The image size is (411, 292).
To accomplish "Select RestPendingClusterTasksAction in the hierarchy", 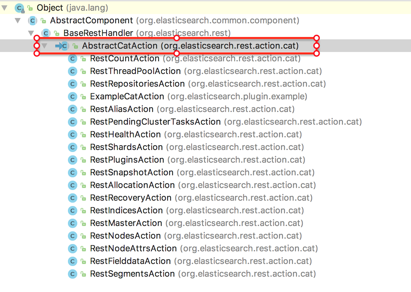I will 226,122.
